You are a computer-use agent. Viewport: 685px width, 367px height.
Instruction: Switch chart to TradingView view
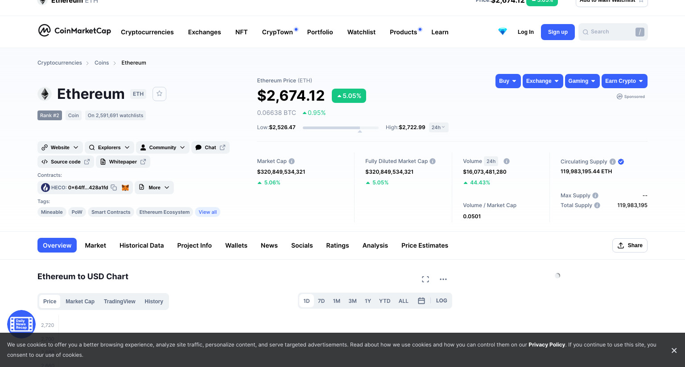pos(120,302)
